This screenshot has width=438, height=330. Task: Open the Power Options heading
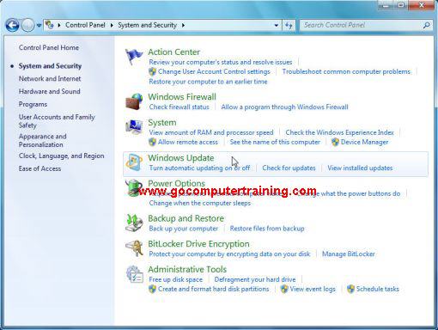coord(177,183)
